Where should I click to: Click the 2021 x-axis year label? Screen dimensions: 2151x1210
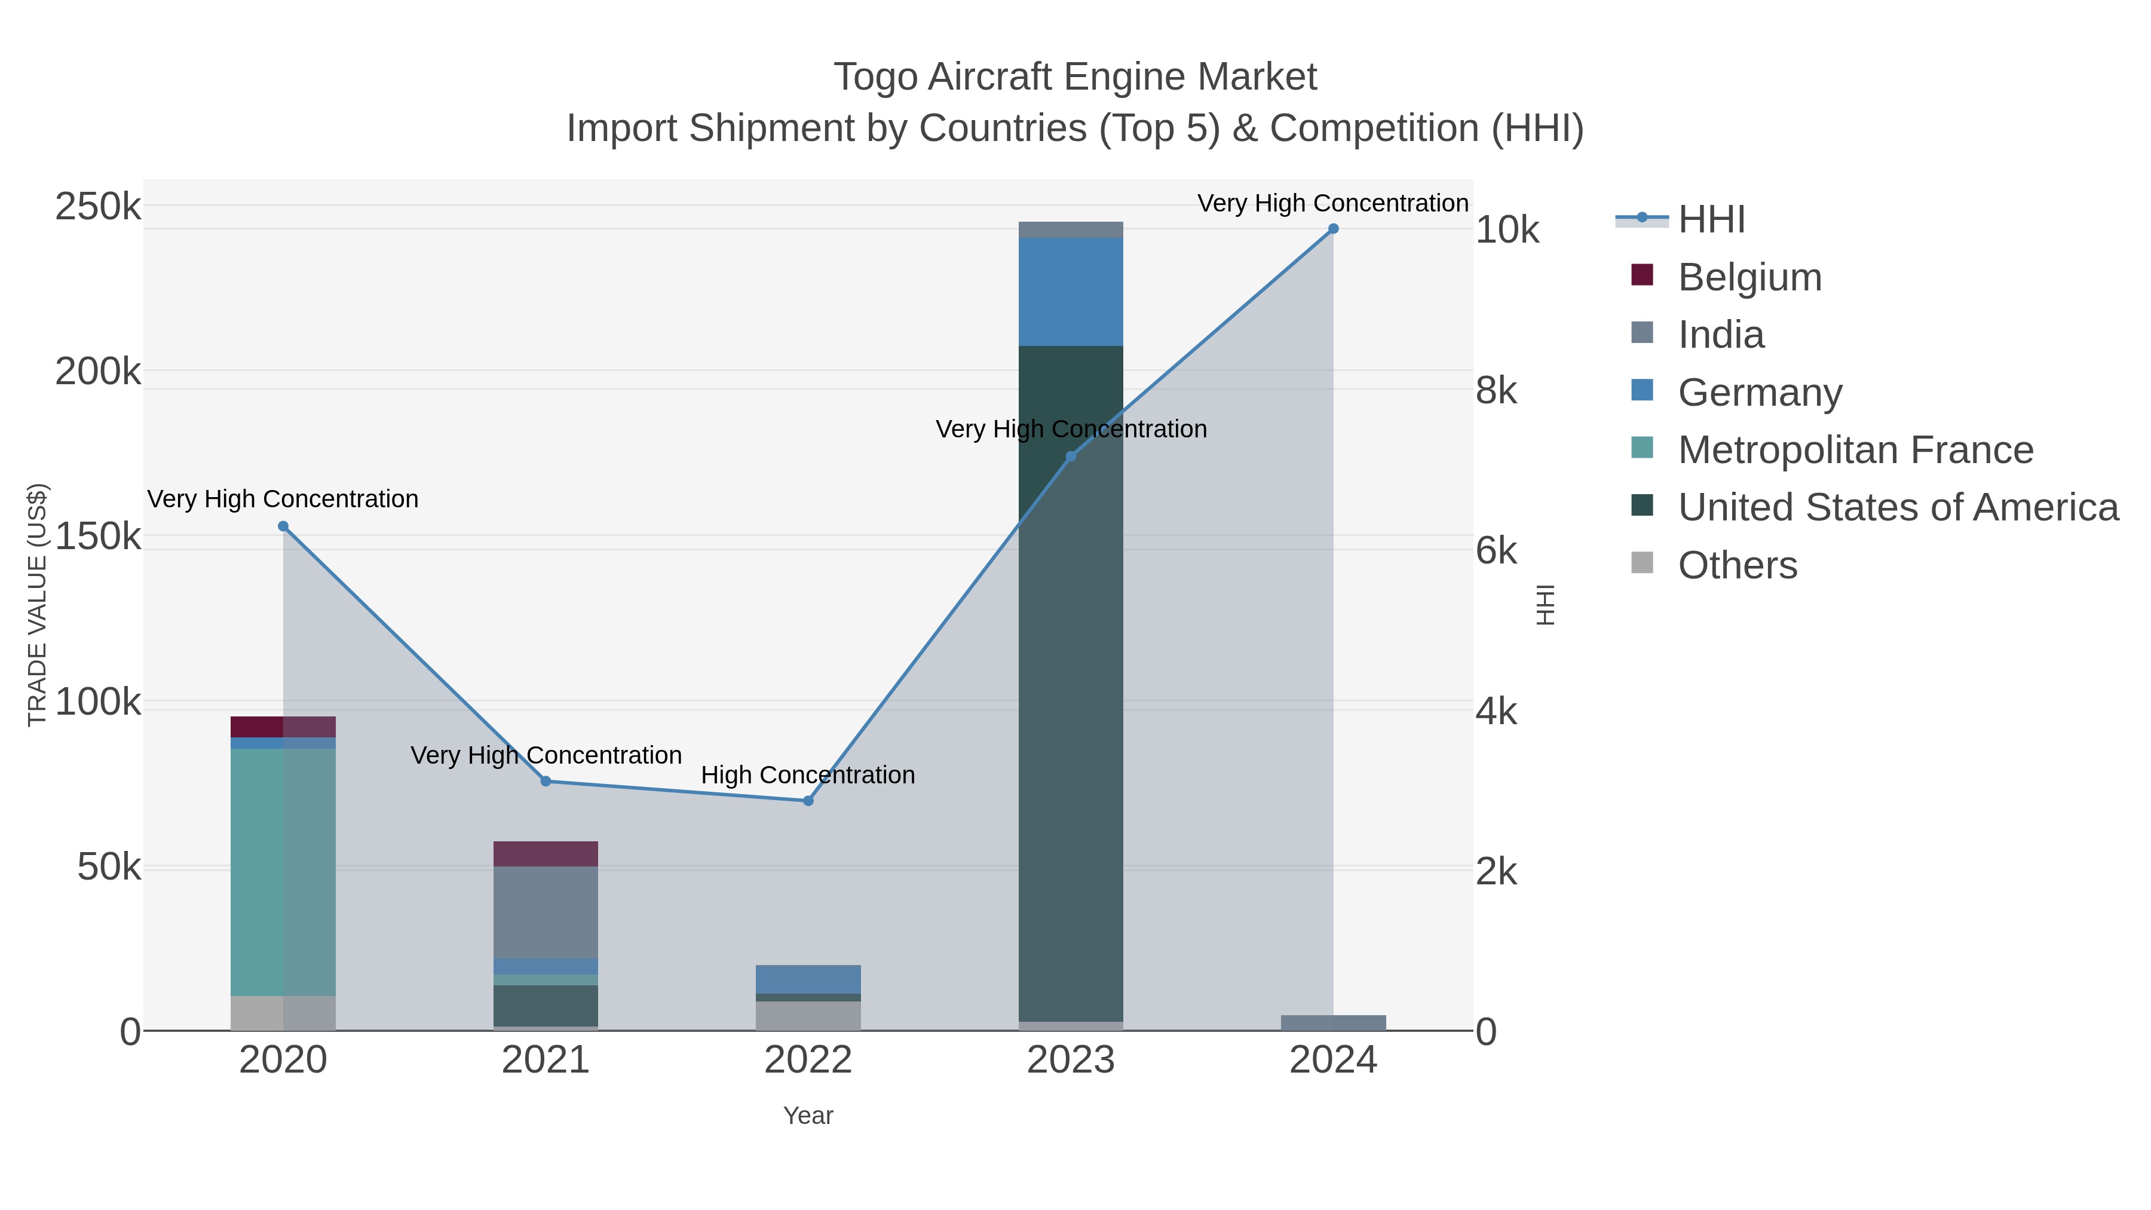coord(546,1061)
